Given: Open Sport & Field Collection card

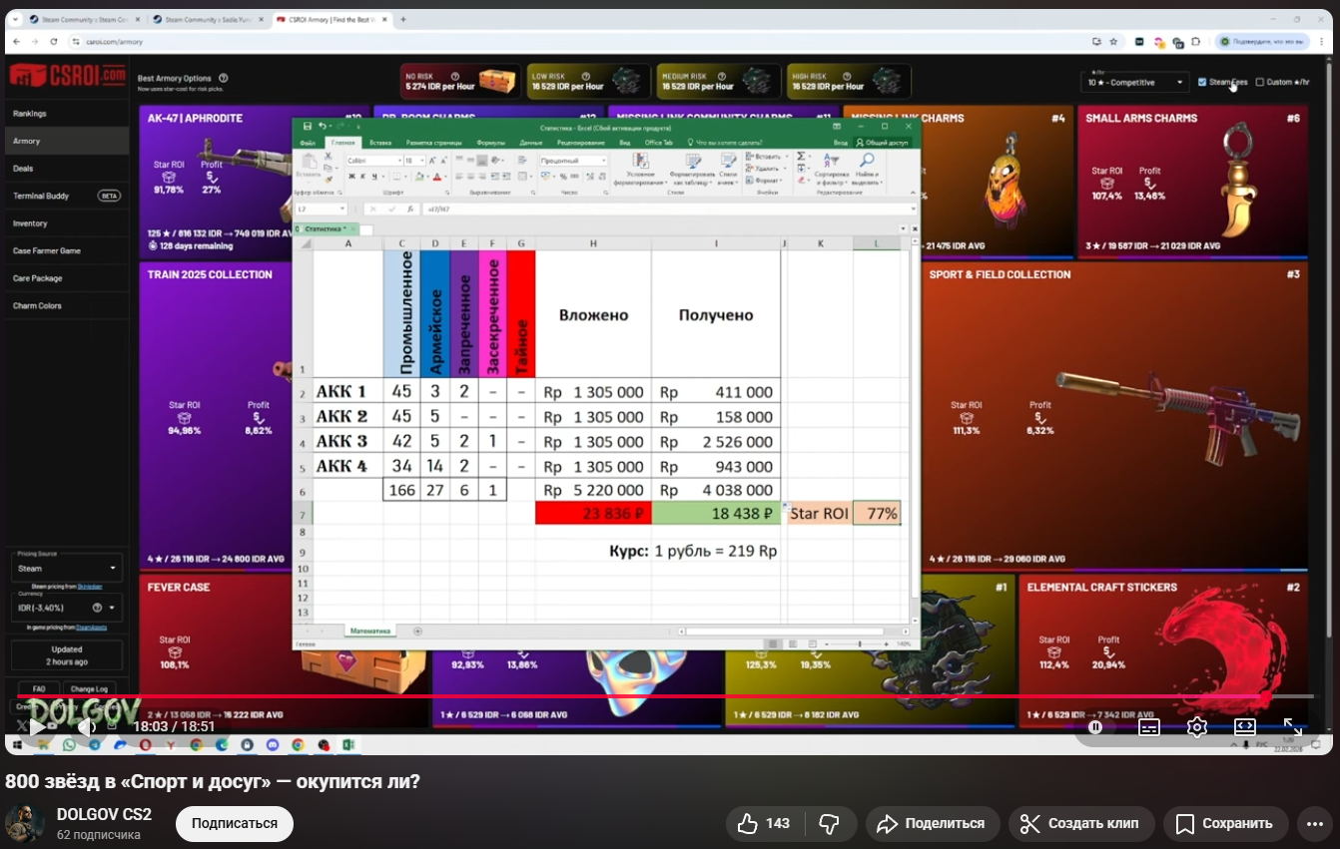Looking at the screenshot, I should click(1114, 416).
